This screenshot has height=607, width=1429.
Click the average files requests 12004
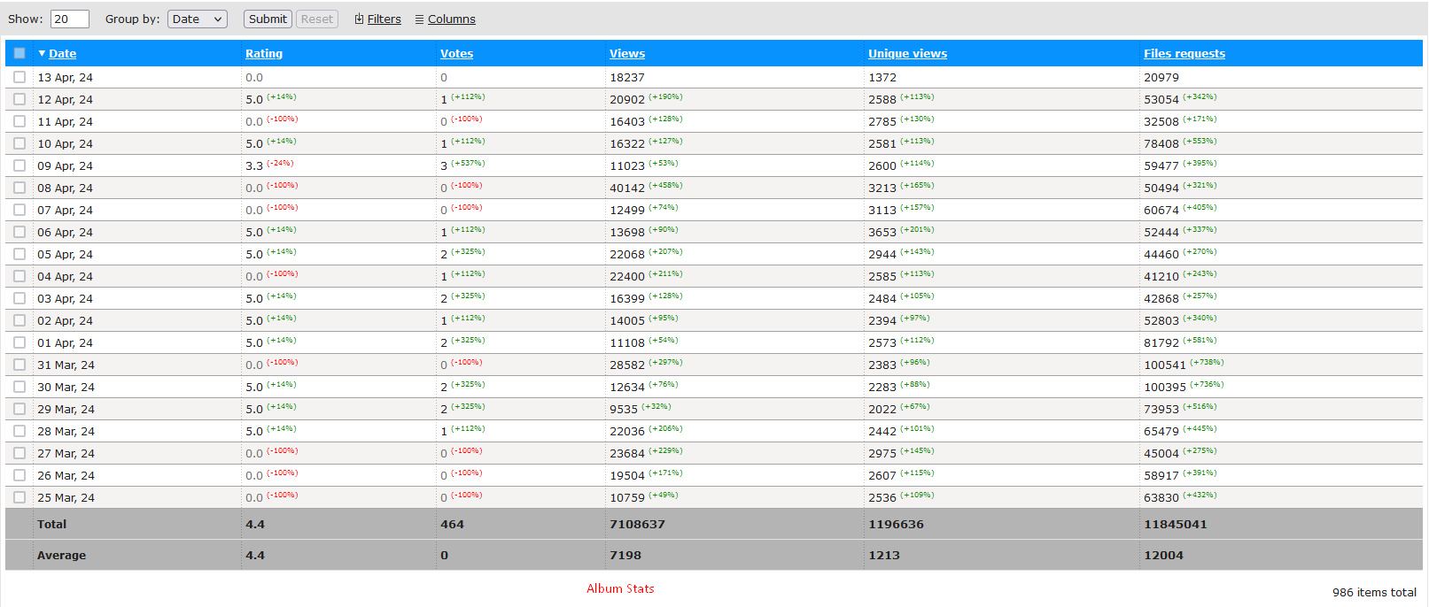[1163, 555]
